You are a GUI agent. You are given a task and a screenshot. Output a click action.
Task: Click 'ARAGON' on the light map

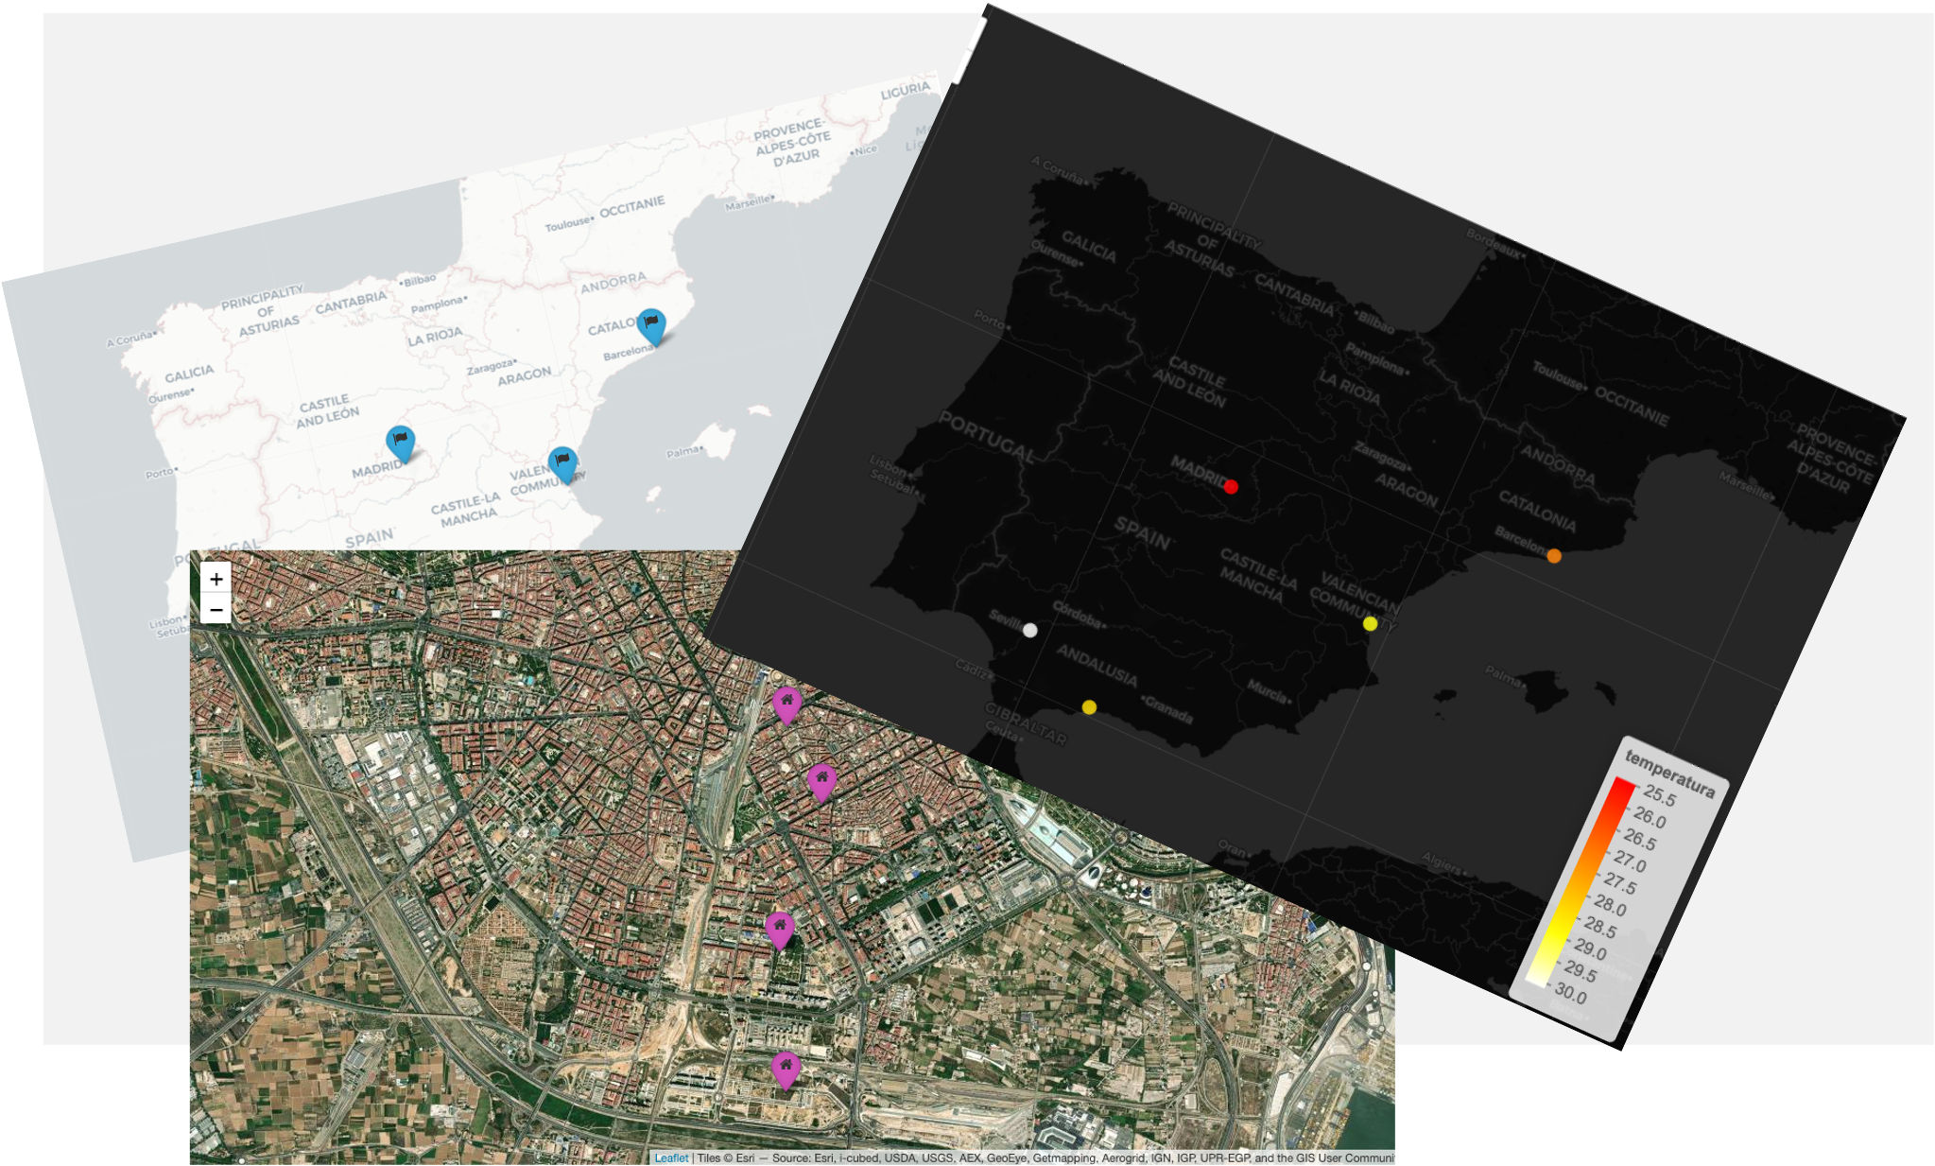click(525, 375)
